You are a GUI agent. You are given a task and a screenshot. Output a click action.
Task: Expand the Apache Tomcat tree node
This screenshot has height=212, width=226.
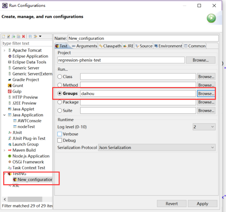(x=4, y=50)
